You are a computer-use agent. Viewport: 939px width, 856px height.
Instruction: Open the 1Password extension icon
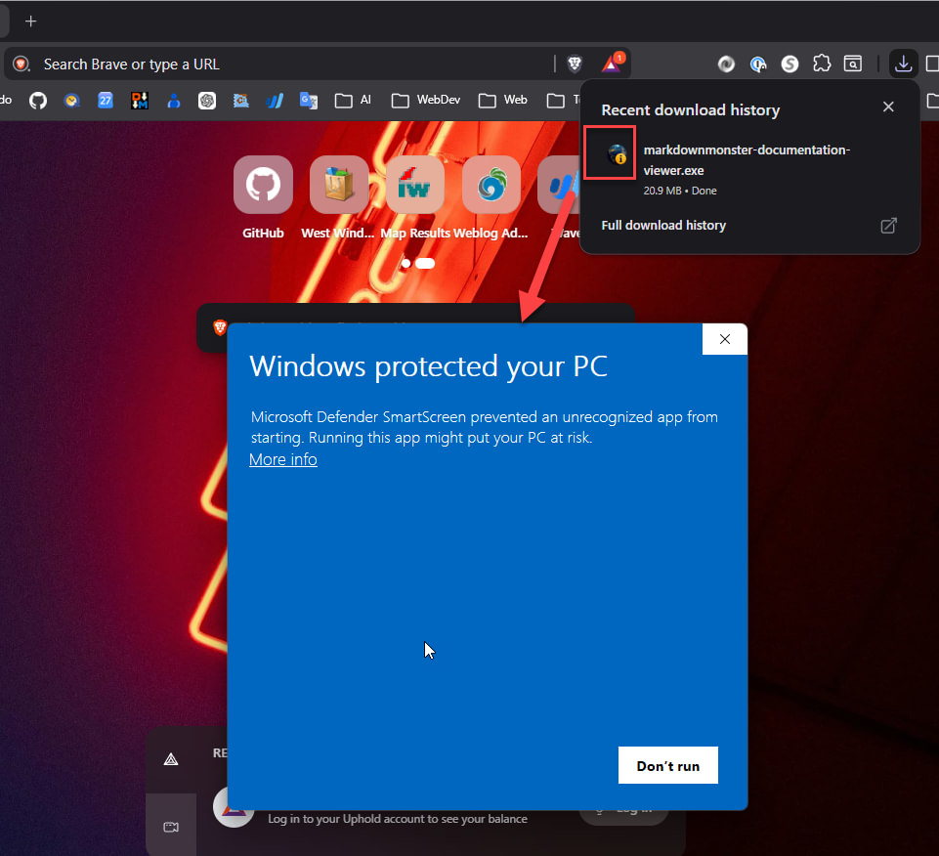(x=758, y=64)
